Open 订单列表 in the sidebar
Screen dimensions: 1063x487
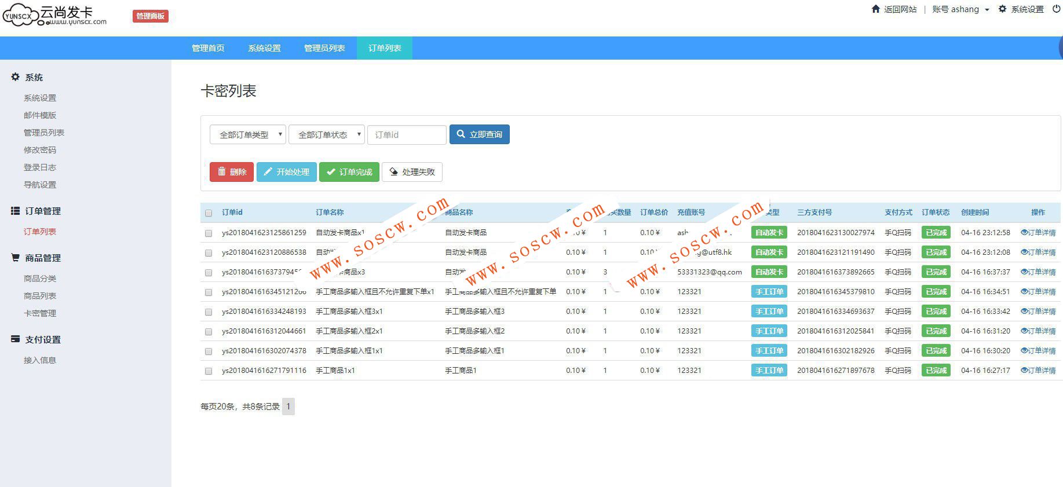(x=40, y=232)
